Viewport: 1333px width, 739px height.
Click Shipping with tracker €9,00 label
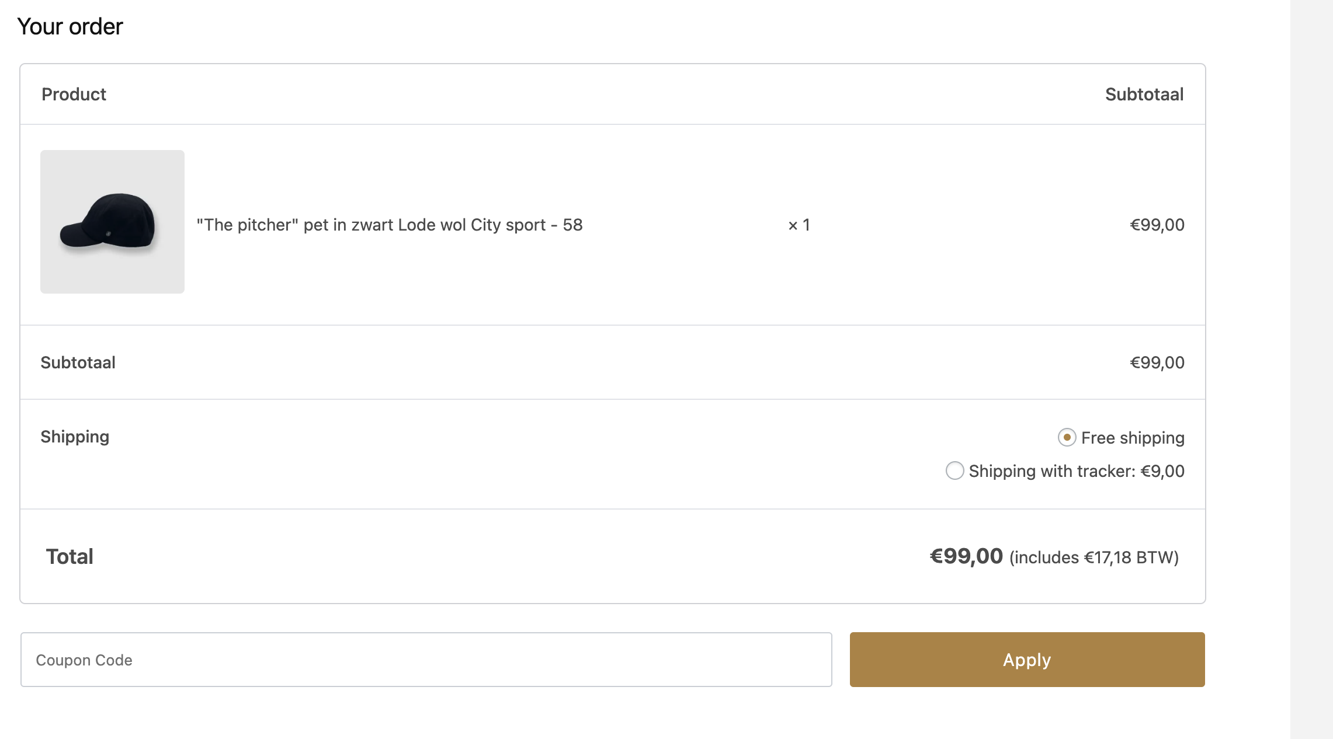pos(1077,471)
